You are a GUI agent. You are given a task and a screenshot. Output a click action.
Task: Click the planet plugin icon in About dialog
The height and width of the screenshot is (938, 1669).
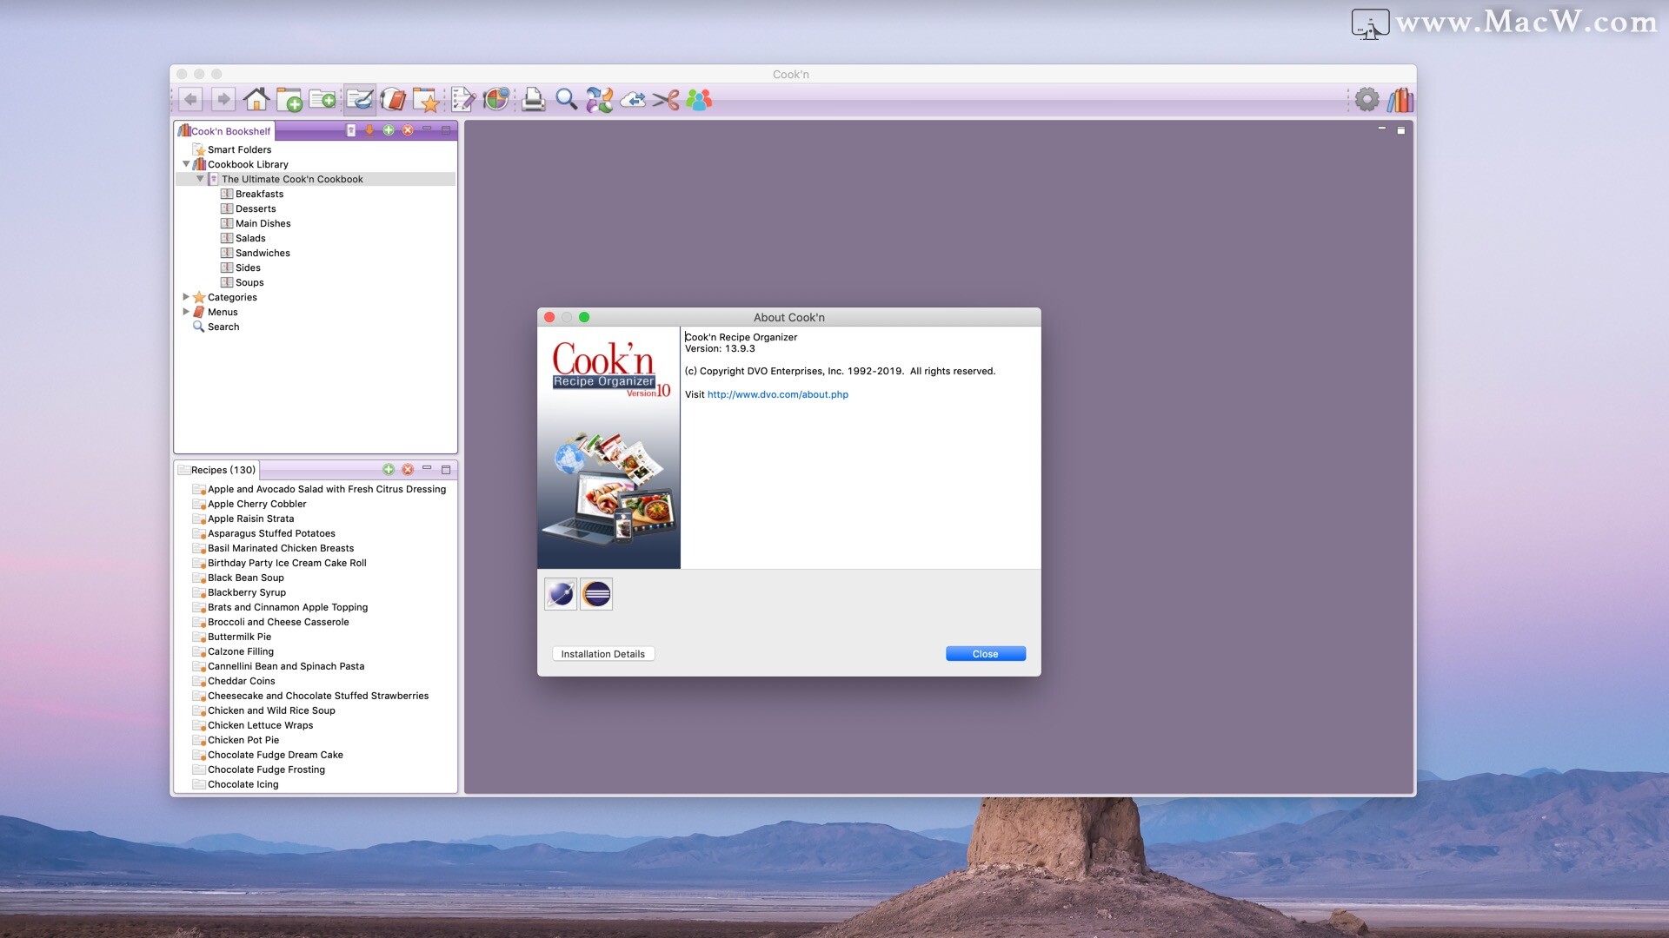coord(561,594)
